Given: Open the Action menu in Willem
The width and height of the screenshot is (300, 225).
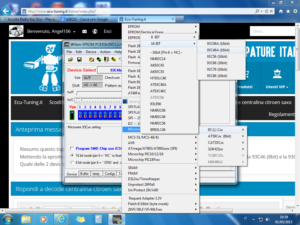Looking at the screenshot, I should [105, 52].
